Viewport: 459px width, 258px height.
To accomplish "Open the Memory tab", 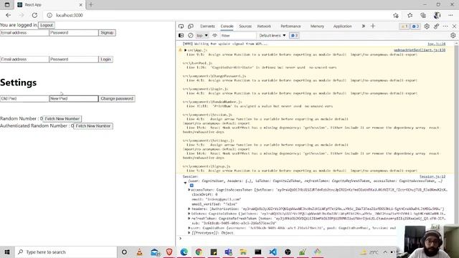I will point(317,27).
